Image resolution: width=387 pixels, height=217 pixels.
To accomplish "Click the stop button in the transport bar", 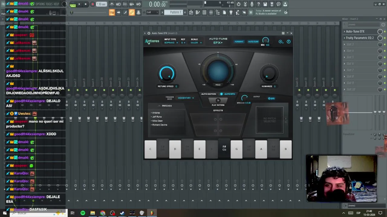I will pyautogui.click(x=86, y=4).
